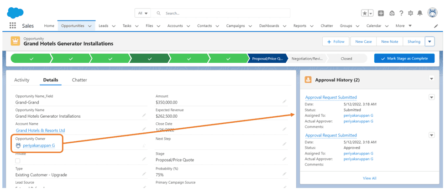Open the Setup gear icon
445x190 pixels.
pos(410,13)
